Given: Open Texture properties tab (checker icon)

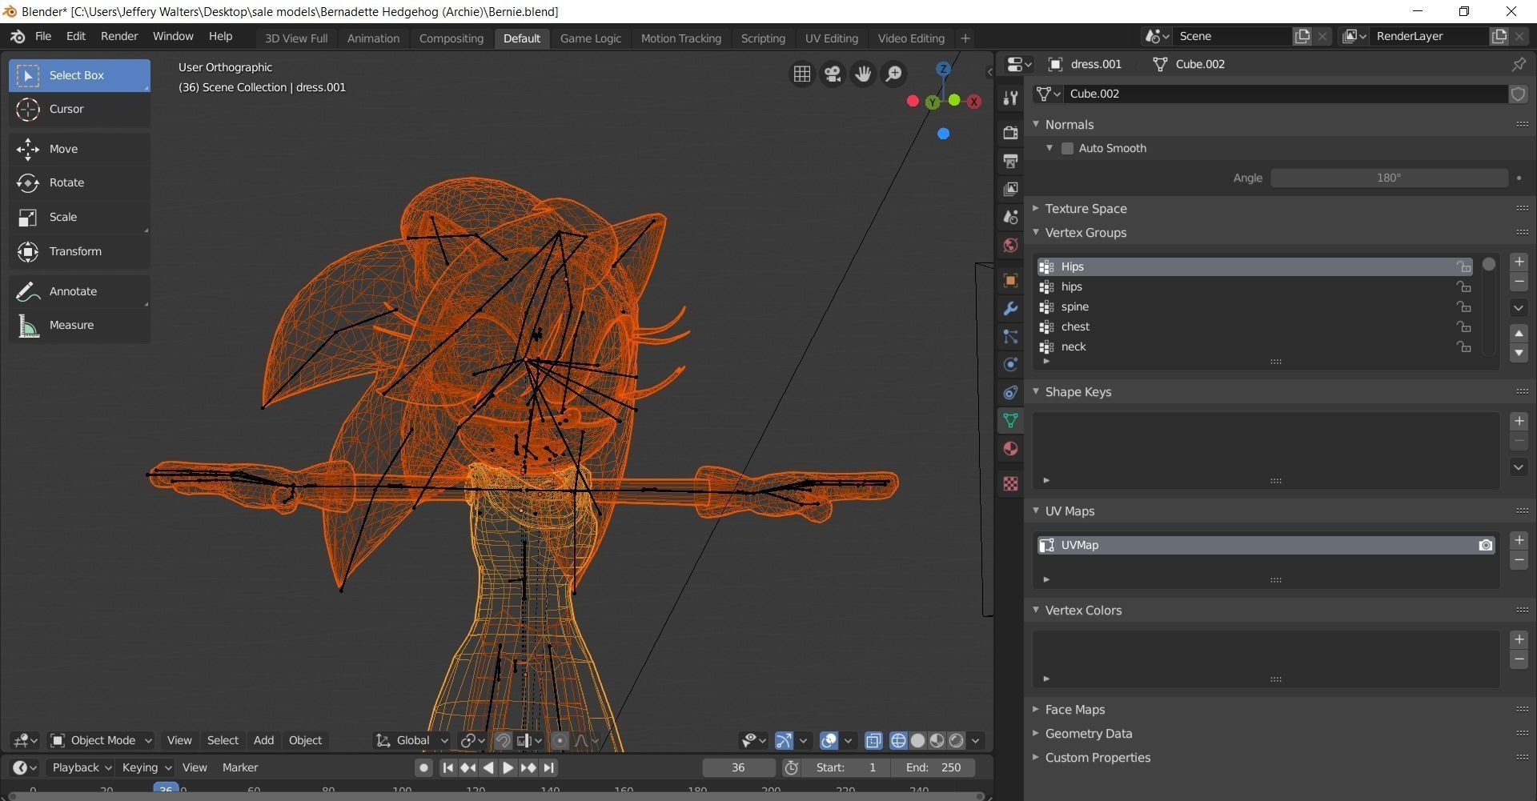Looking at the screenshot, I should pos(1010,483).
